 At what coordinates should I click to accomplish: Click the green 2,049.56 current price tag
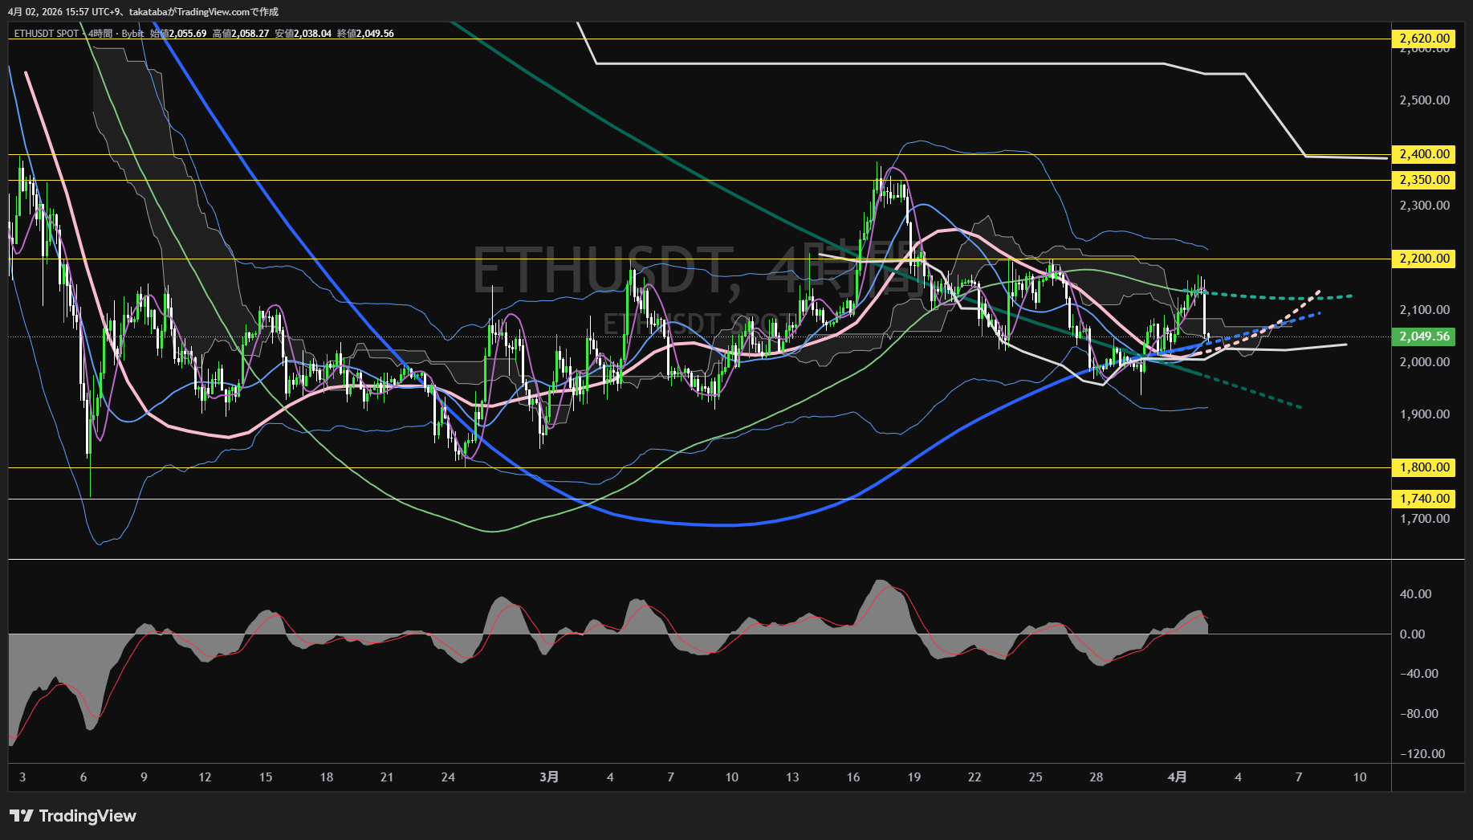tap(1424, 336)
